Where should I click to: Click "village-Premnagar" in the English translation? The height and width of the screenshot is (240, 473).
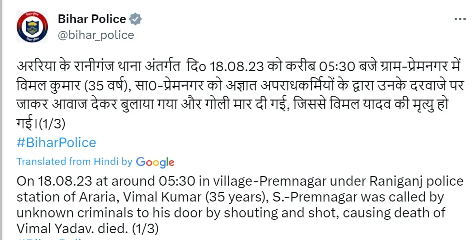click(x=270, y=181)
